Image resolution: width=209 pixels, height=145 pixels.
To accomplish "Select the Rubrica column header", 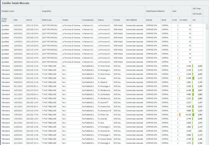I will coord(101,20).
